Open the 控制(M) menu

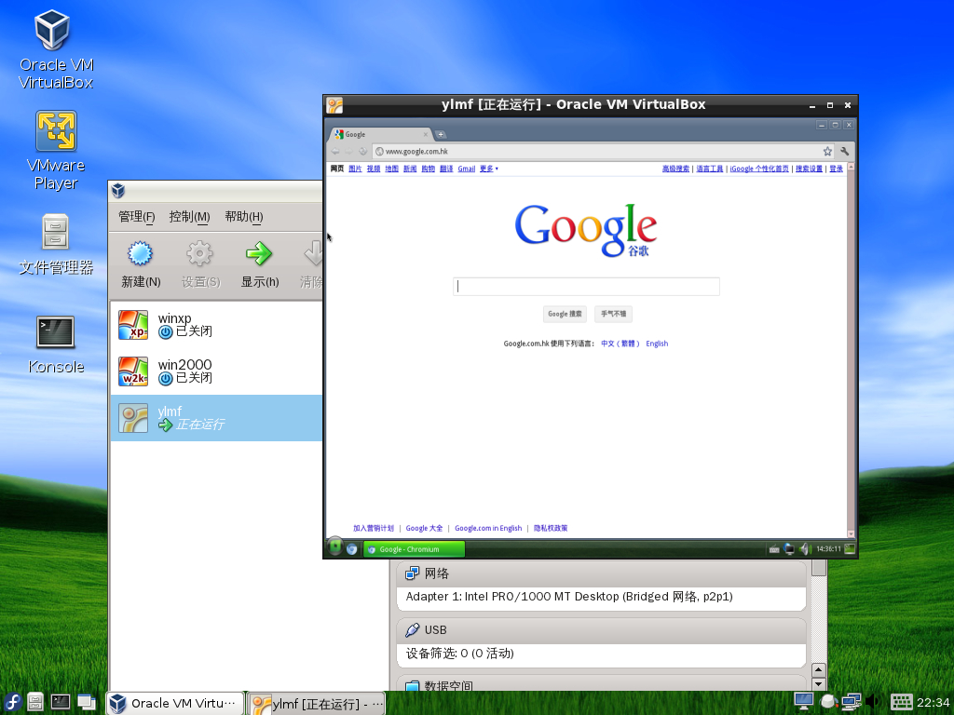(189, 216)
